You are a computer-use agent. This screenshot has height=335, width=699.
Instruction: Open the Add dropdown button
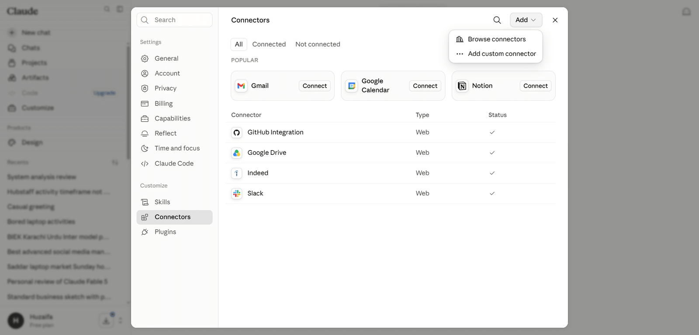click(x=526, y=20)
